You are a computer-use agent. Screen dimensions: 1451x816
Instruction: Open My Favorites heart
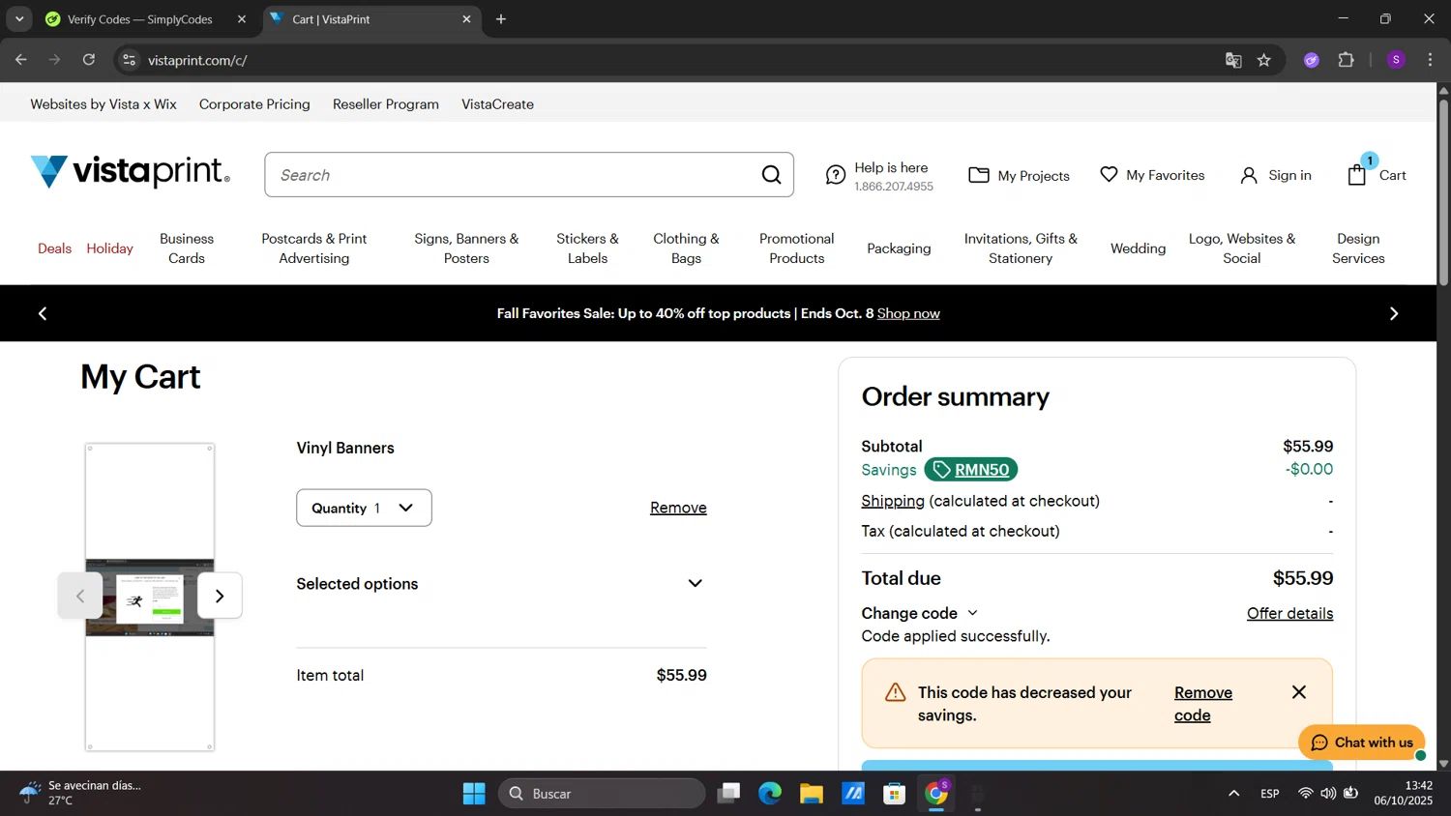point(1152,175)
